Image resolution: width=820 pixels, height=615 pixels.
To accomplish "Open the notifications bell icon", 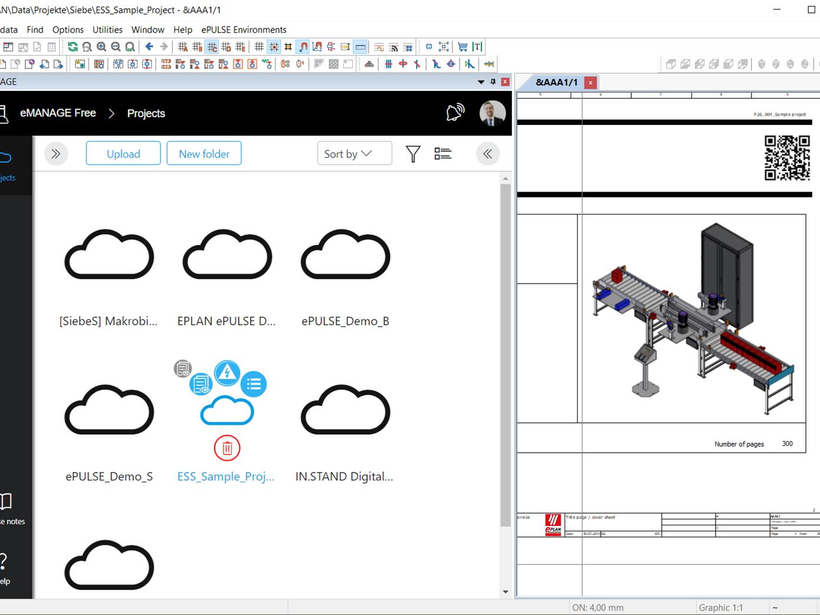I will (455, 113).
